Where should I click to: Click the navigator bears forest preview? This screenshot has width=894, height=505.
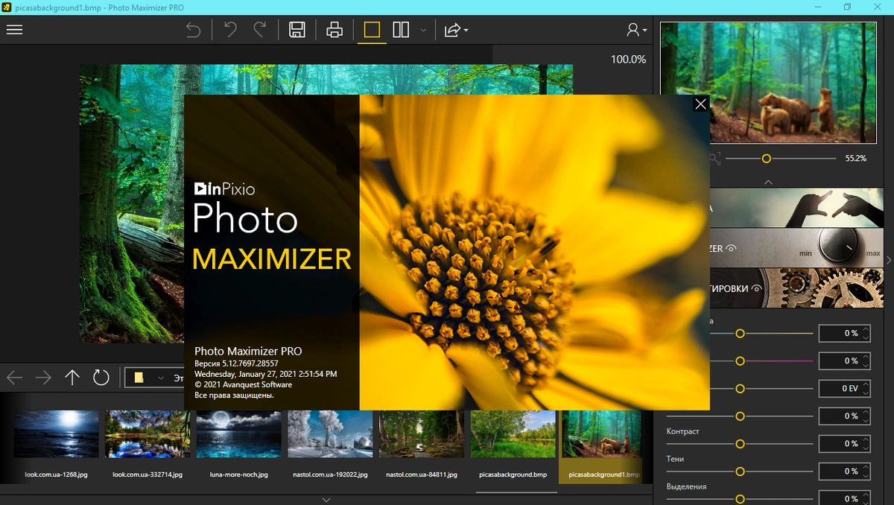point(769,82)
